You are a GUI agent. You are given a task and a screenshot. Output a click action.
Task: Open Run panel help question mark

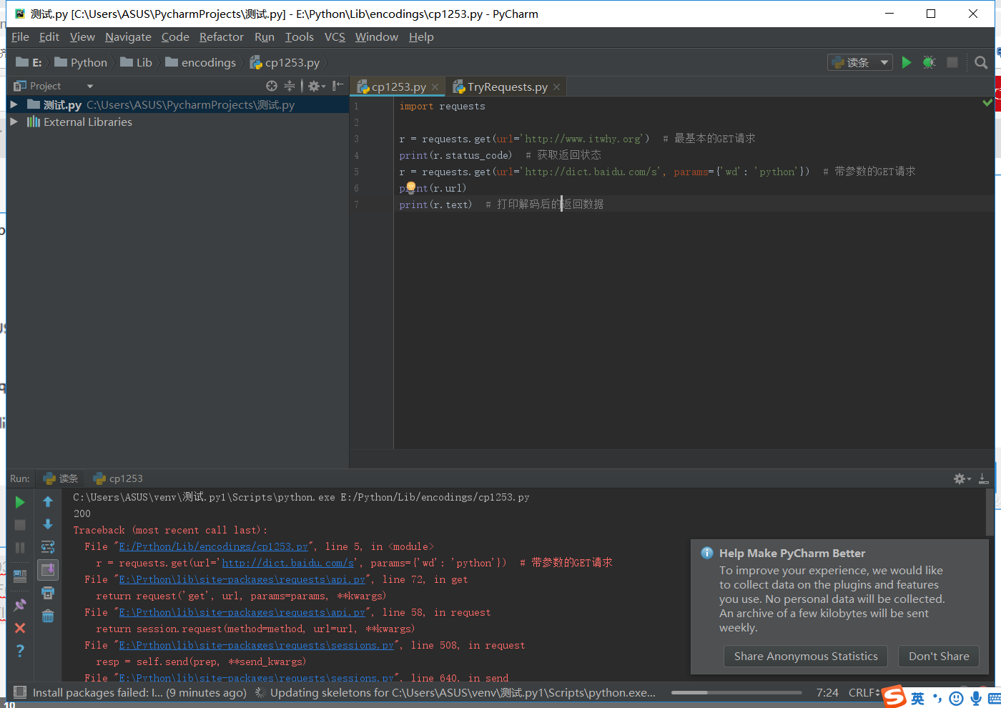point(20,651)
